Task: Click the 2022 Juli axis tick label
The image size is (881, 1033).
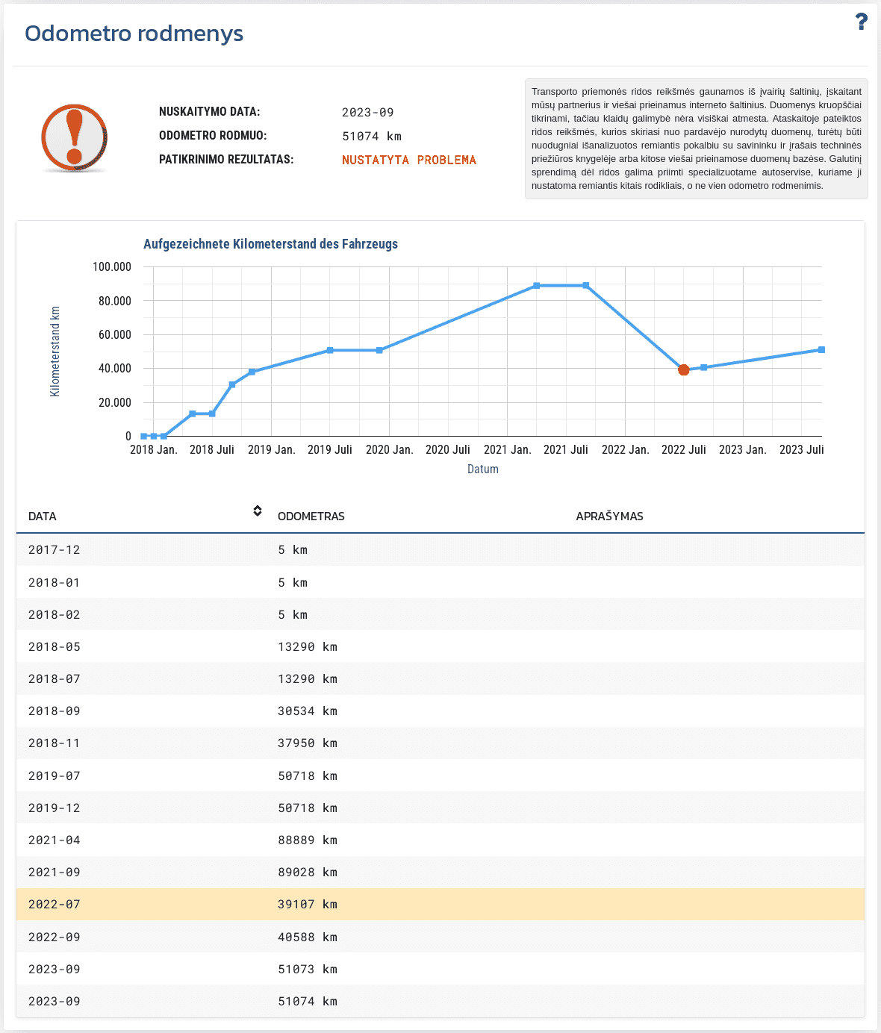Action: click(683, 450)
